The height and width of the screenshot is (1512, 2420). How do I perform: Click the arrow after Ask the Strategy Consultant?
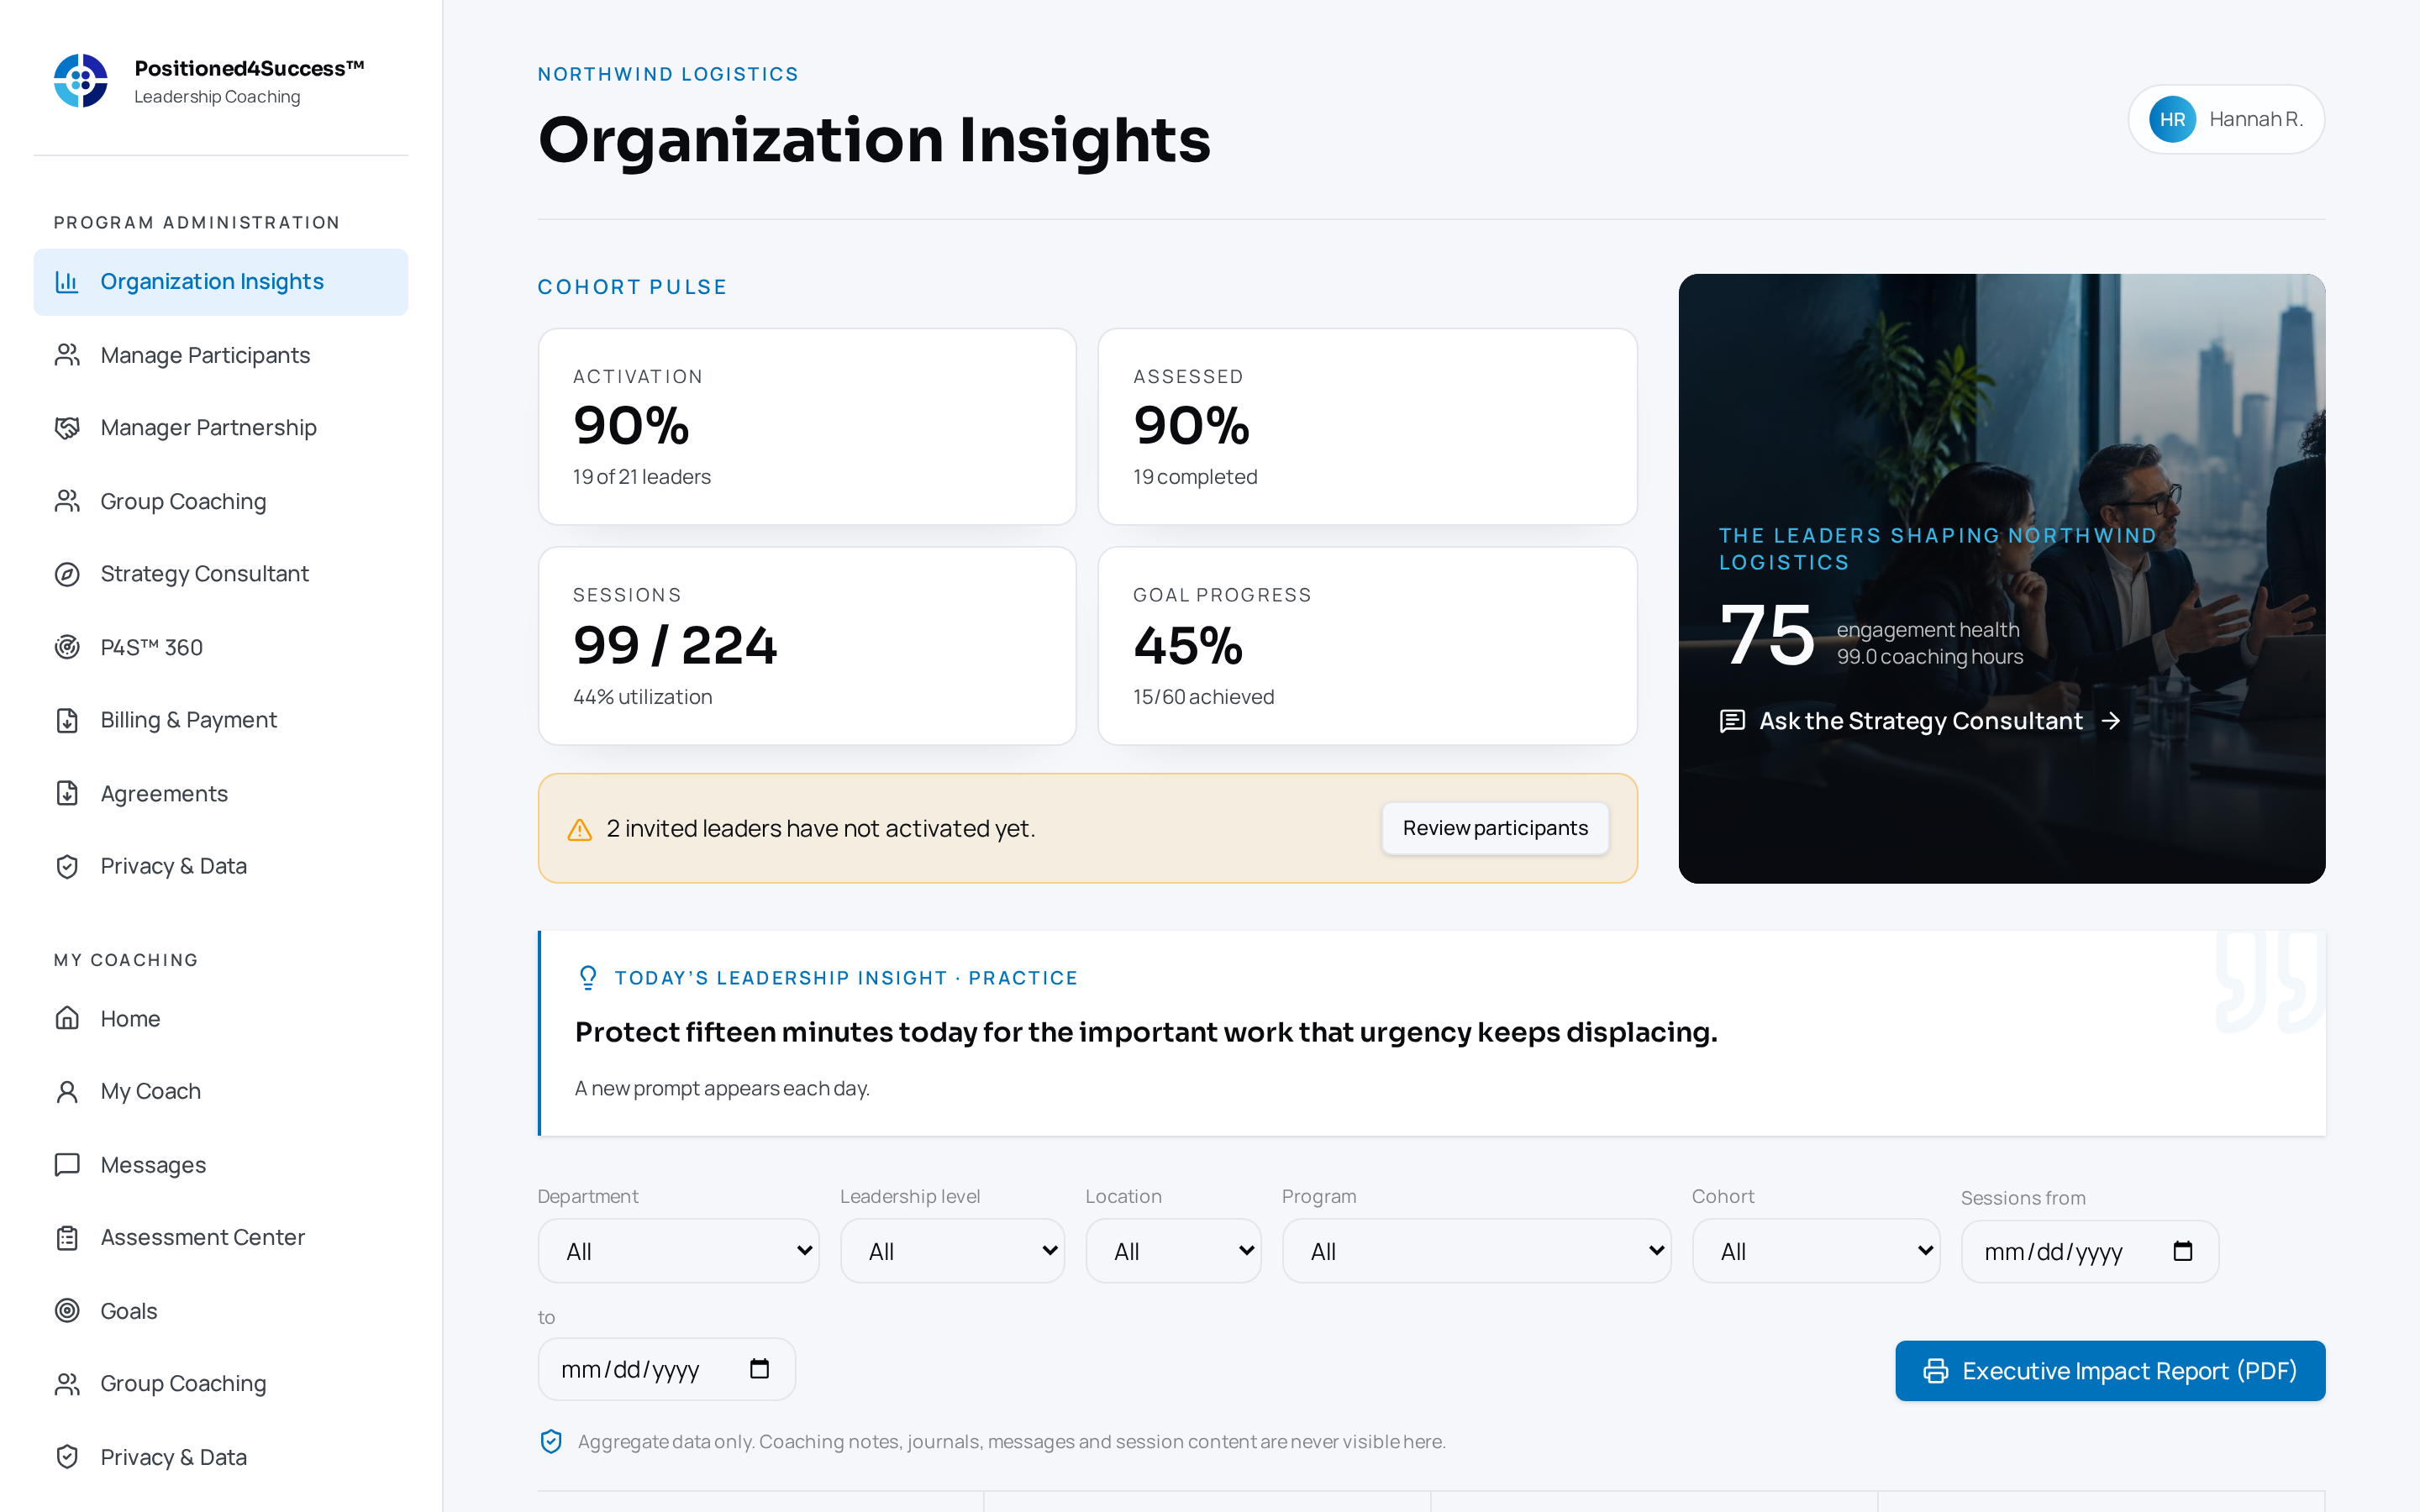click(x=2110, y=721)
